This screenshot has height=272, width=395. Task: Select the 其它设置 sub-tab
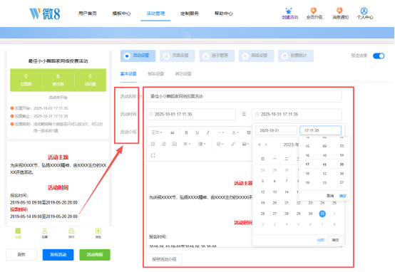point(183,74)
